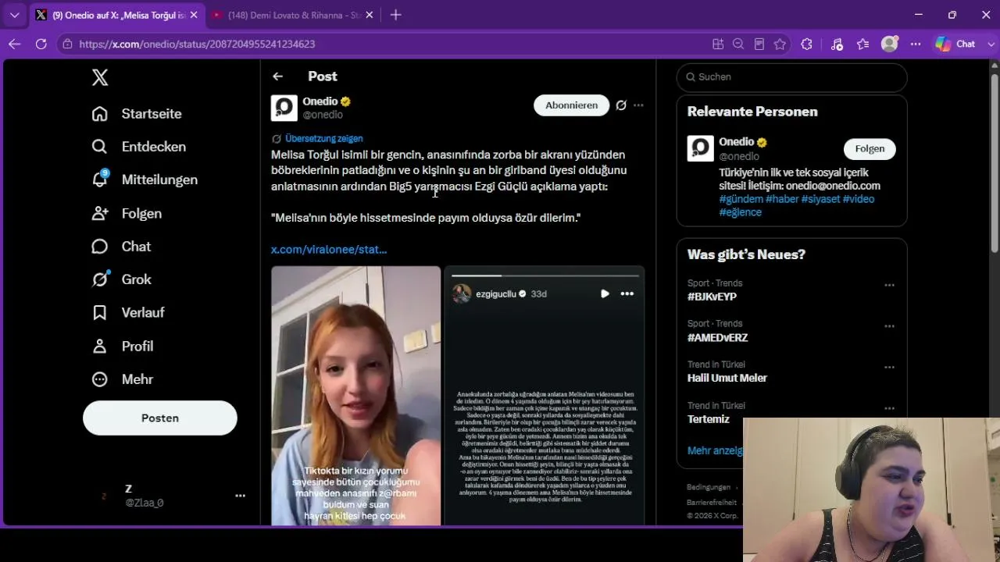Click the Posten button
The height and width of the screenshot is (562, 1000).
tap(160, 418)
